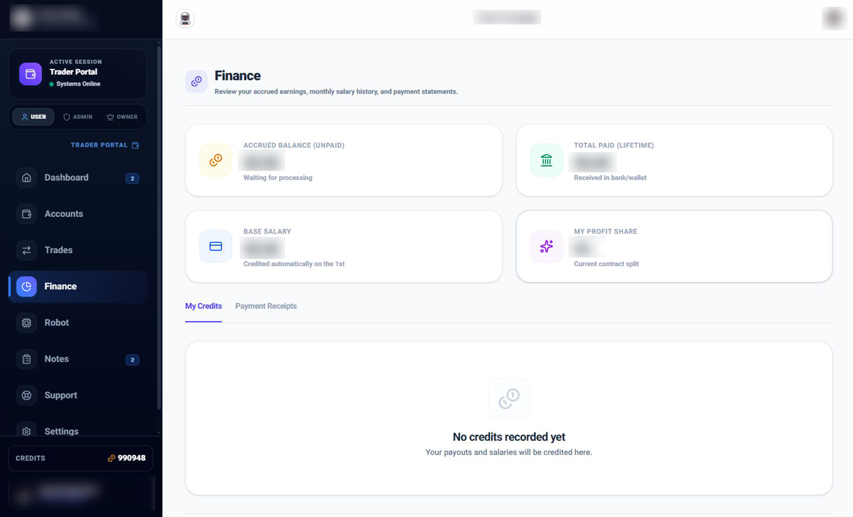The width and height of the screenshot is (853, 517).
Task: Open the Support lifebuoy icon
Action: point(26,395)
